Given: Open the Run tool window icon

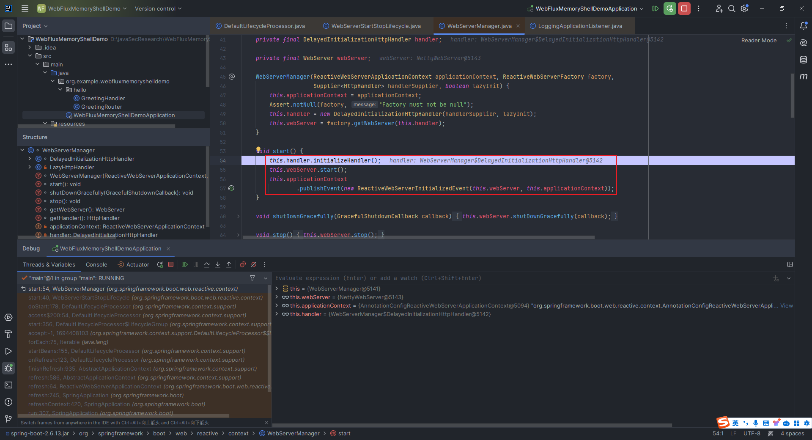Looking at the screenshot, I should click(8, 351).
